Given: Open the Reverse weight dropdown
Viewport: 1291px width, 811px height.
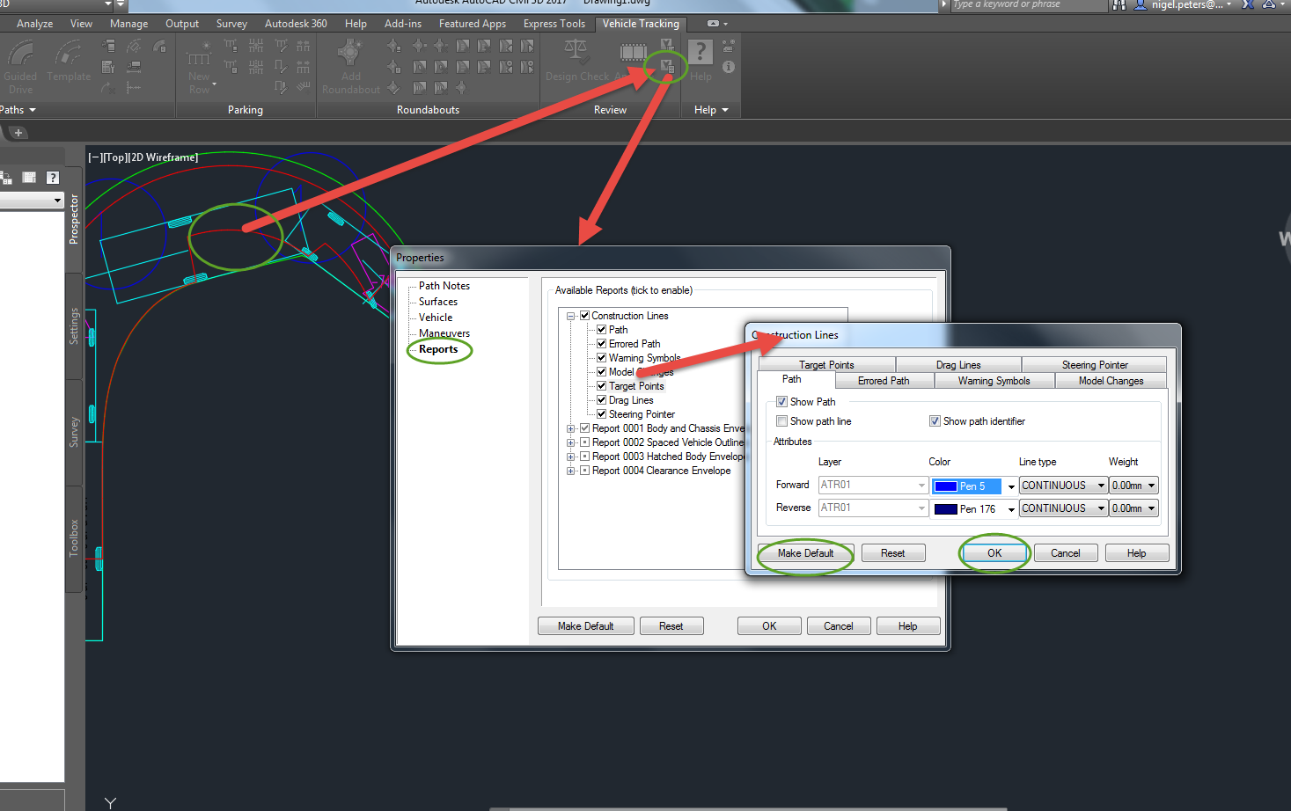Looking at the screenshot, I should 1134,508.
